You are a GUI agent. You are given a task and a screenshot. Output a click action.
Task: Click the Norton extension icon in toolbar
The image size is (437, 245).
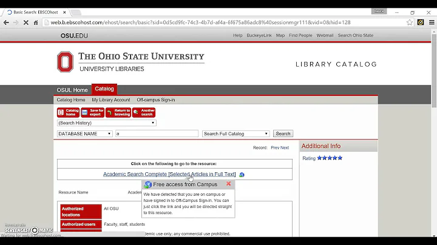tap(421, 22)
